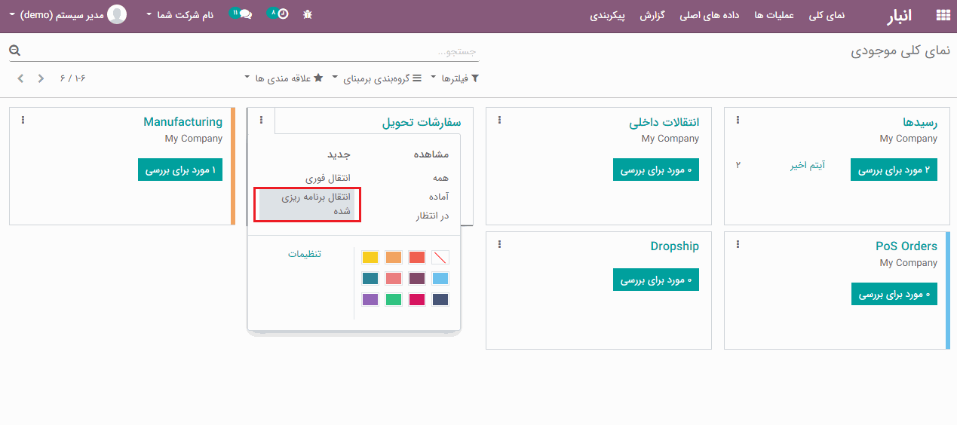Open the گزارش menu
This screenshot has height=425, width=957.
click(652, 15)
